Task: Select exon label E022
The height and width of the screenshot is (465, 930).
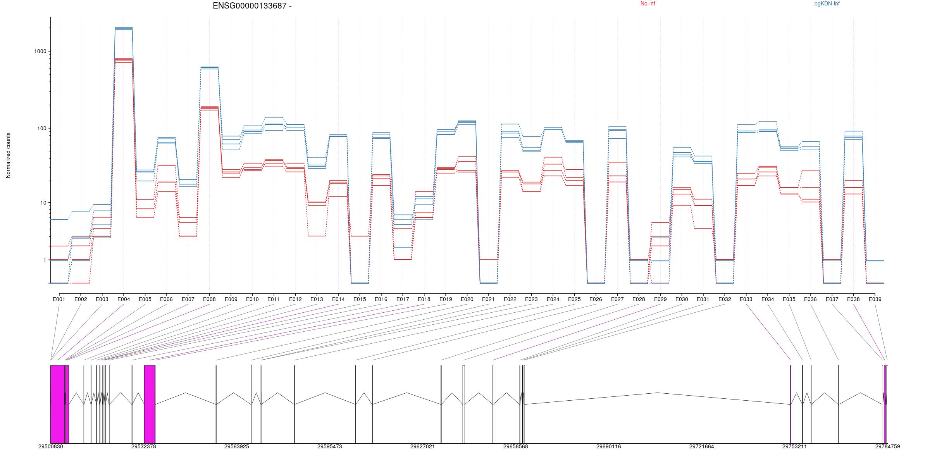Action: 510,299
